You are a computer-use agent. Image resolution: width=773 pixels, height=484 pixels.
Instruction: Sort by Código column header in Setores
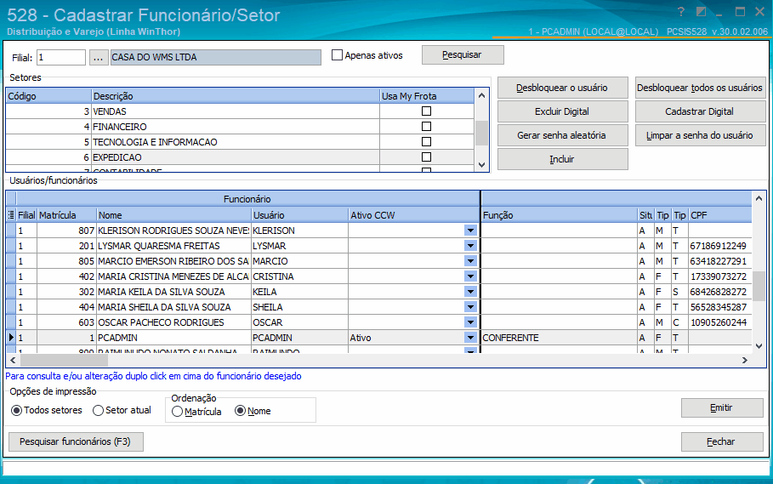point(48,96)
